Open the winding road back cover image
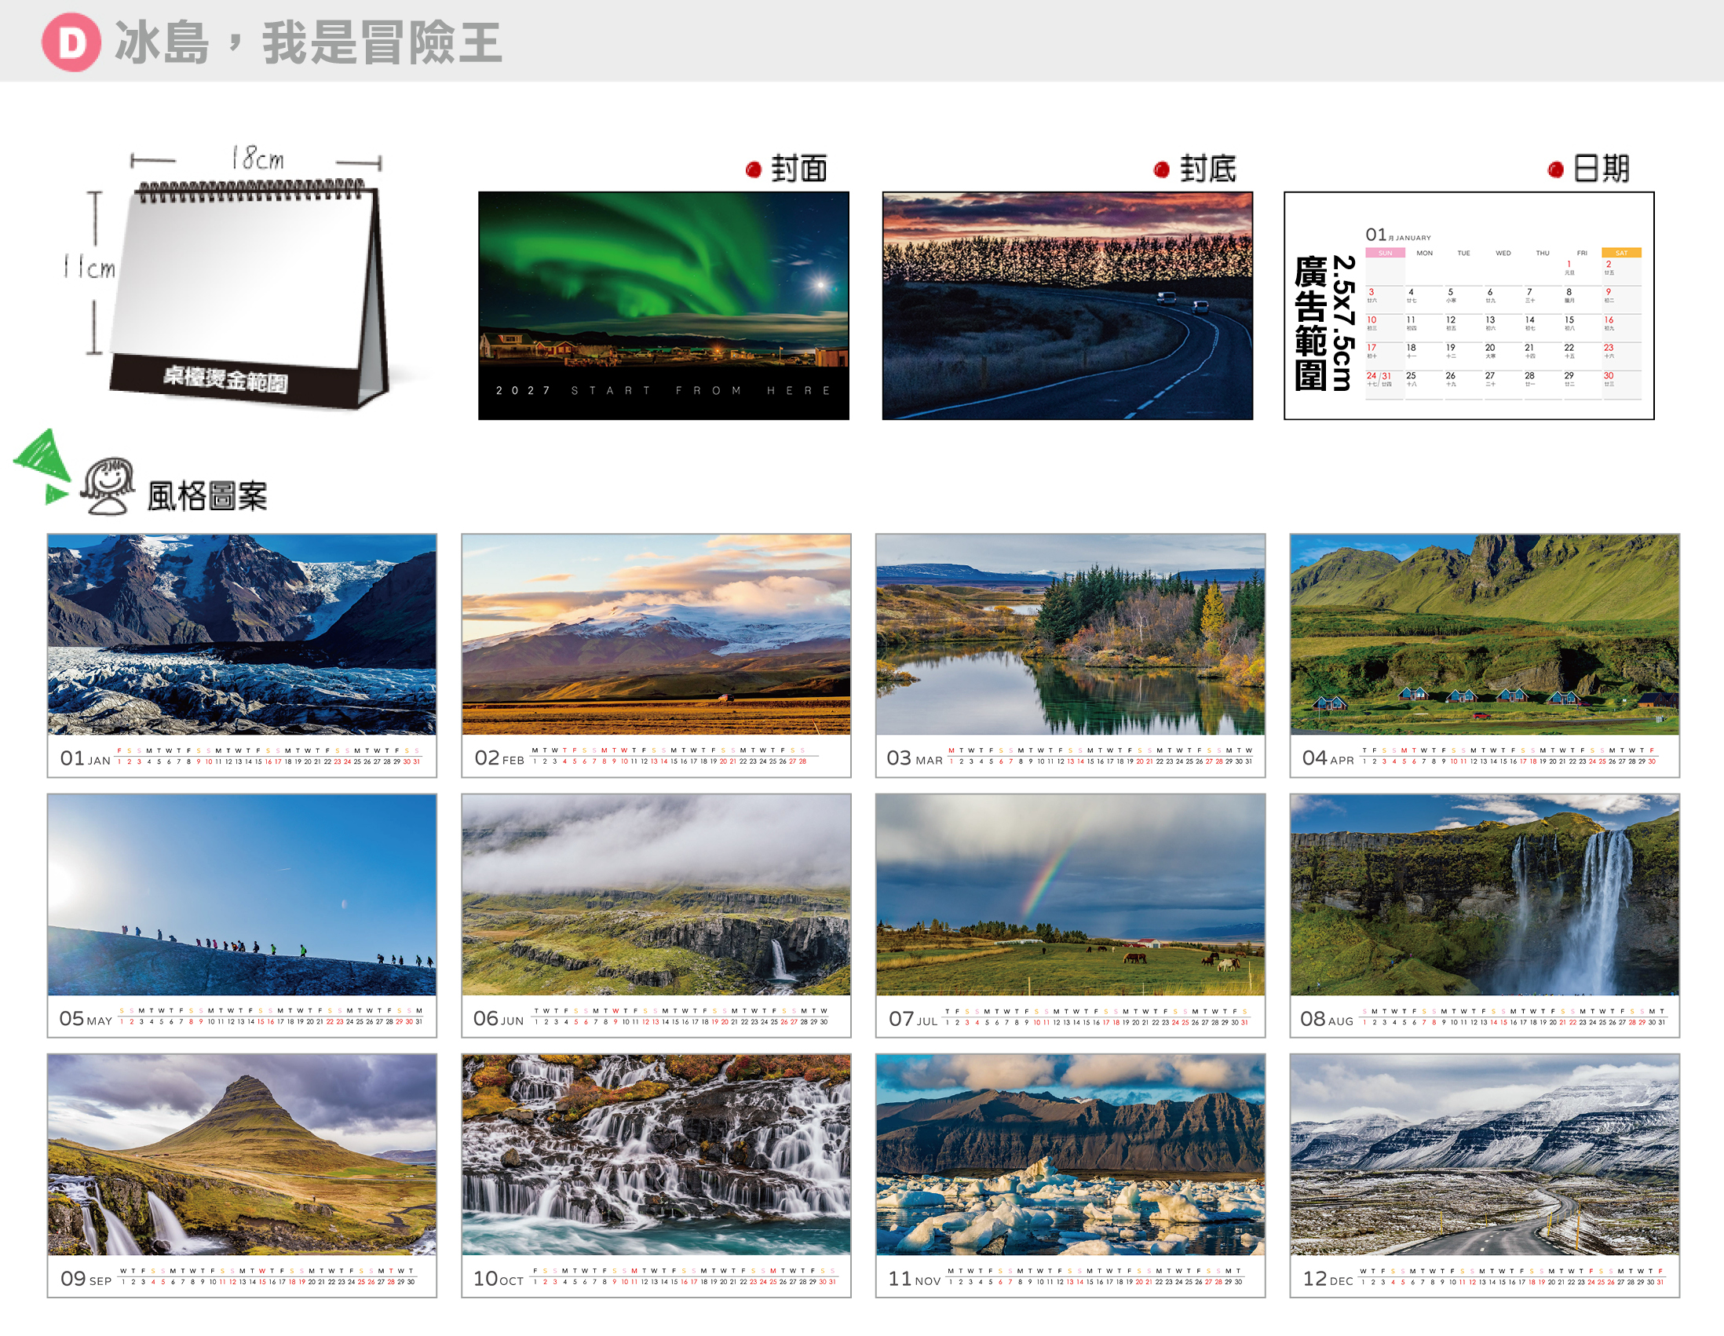This screenshot has width=1724, height=1336. pyautogui.click(x=1067, y=305)
